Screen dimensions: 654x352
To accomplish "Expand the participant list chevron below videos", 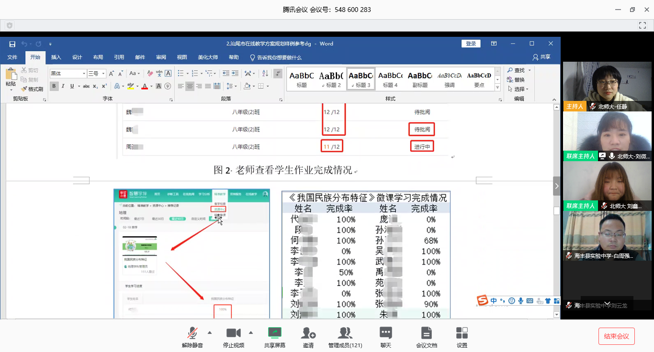I will [608, 303].
